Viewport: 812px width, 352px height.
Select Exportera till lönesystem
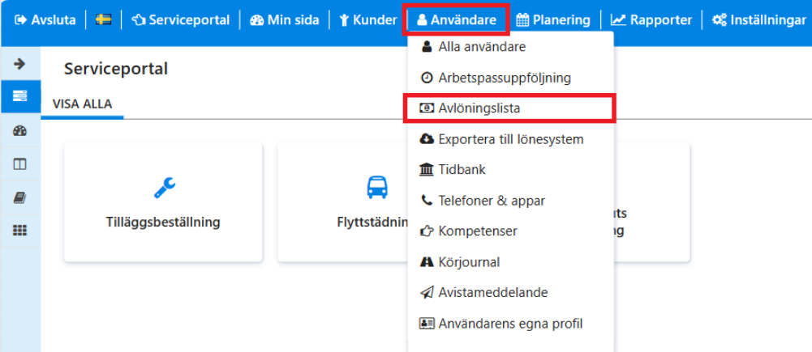click(x=510, y=139)
